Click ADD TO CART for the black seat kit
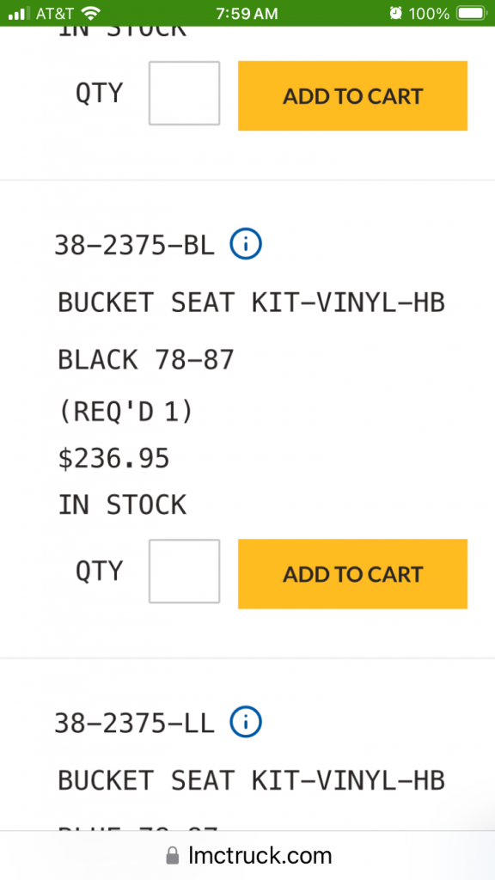495x880 pixels. 352,573
